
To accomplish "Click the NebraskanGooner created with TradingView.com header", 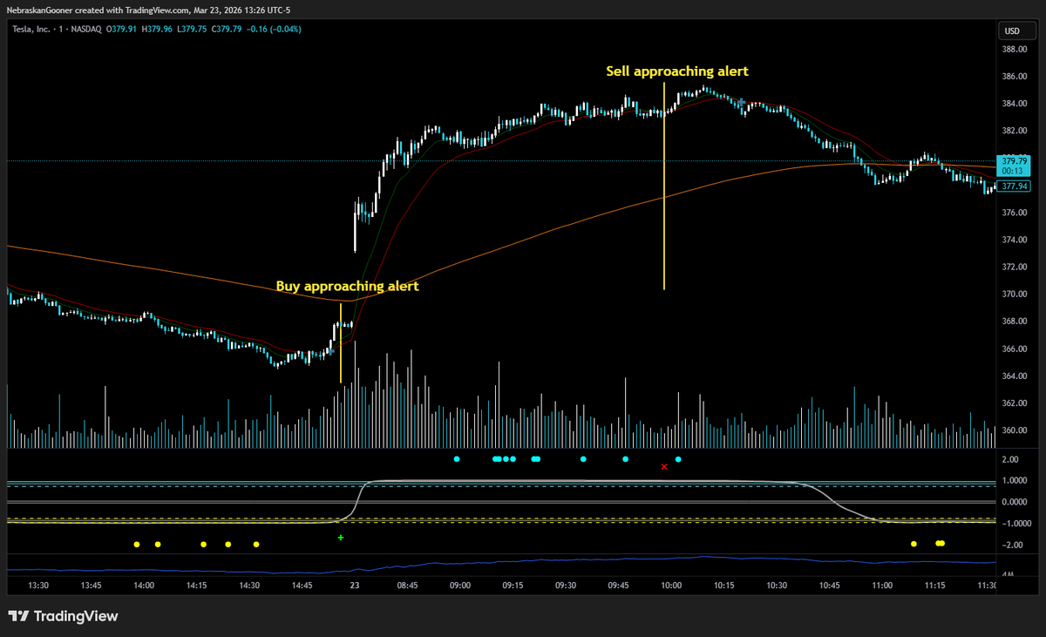I will 148,10.
